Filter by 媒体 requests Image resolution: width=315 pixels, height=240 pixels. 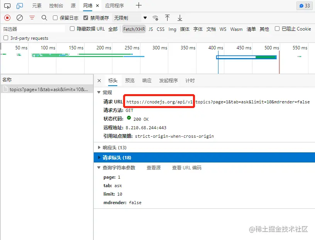(185, 29)
